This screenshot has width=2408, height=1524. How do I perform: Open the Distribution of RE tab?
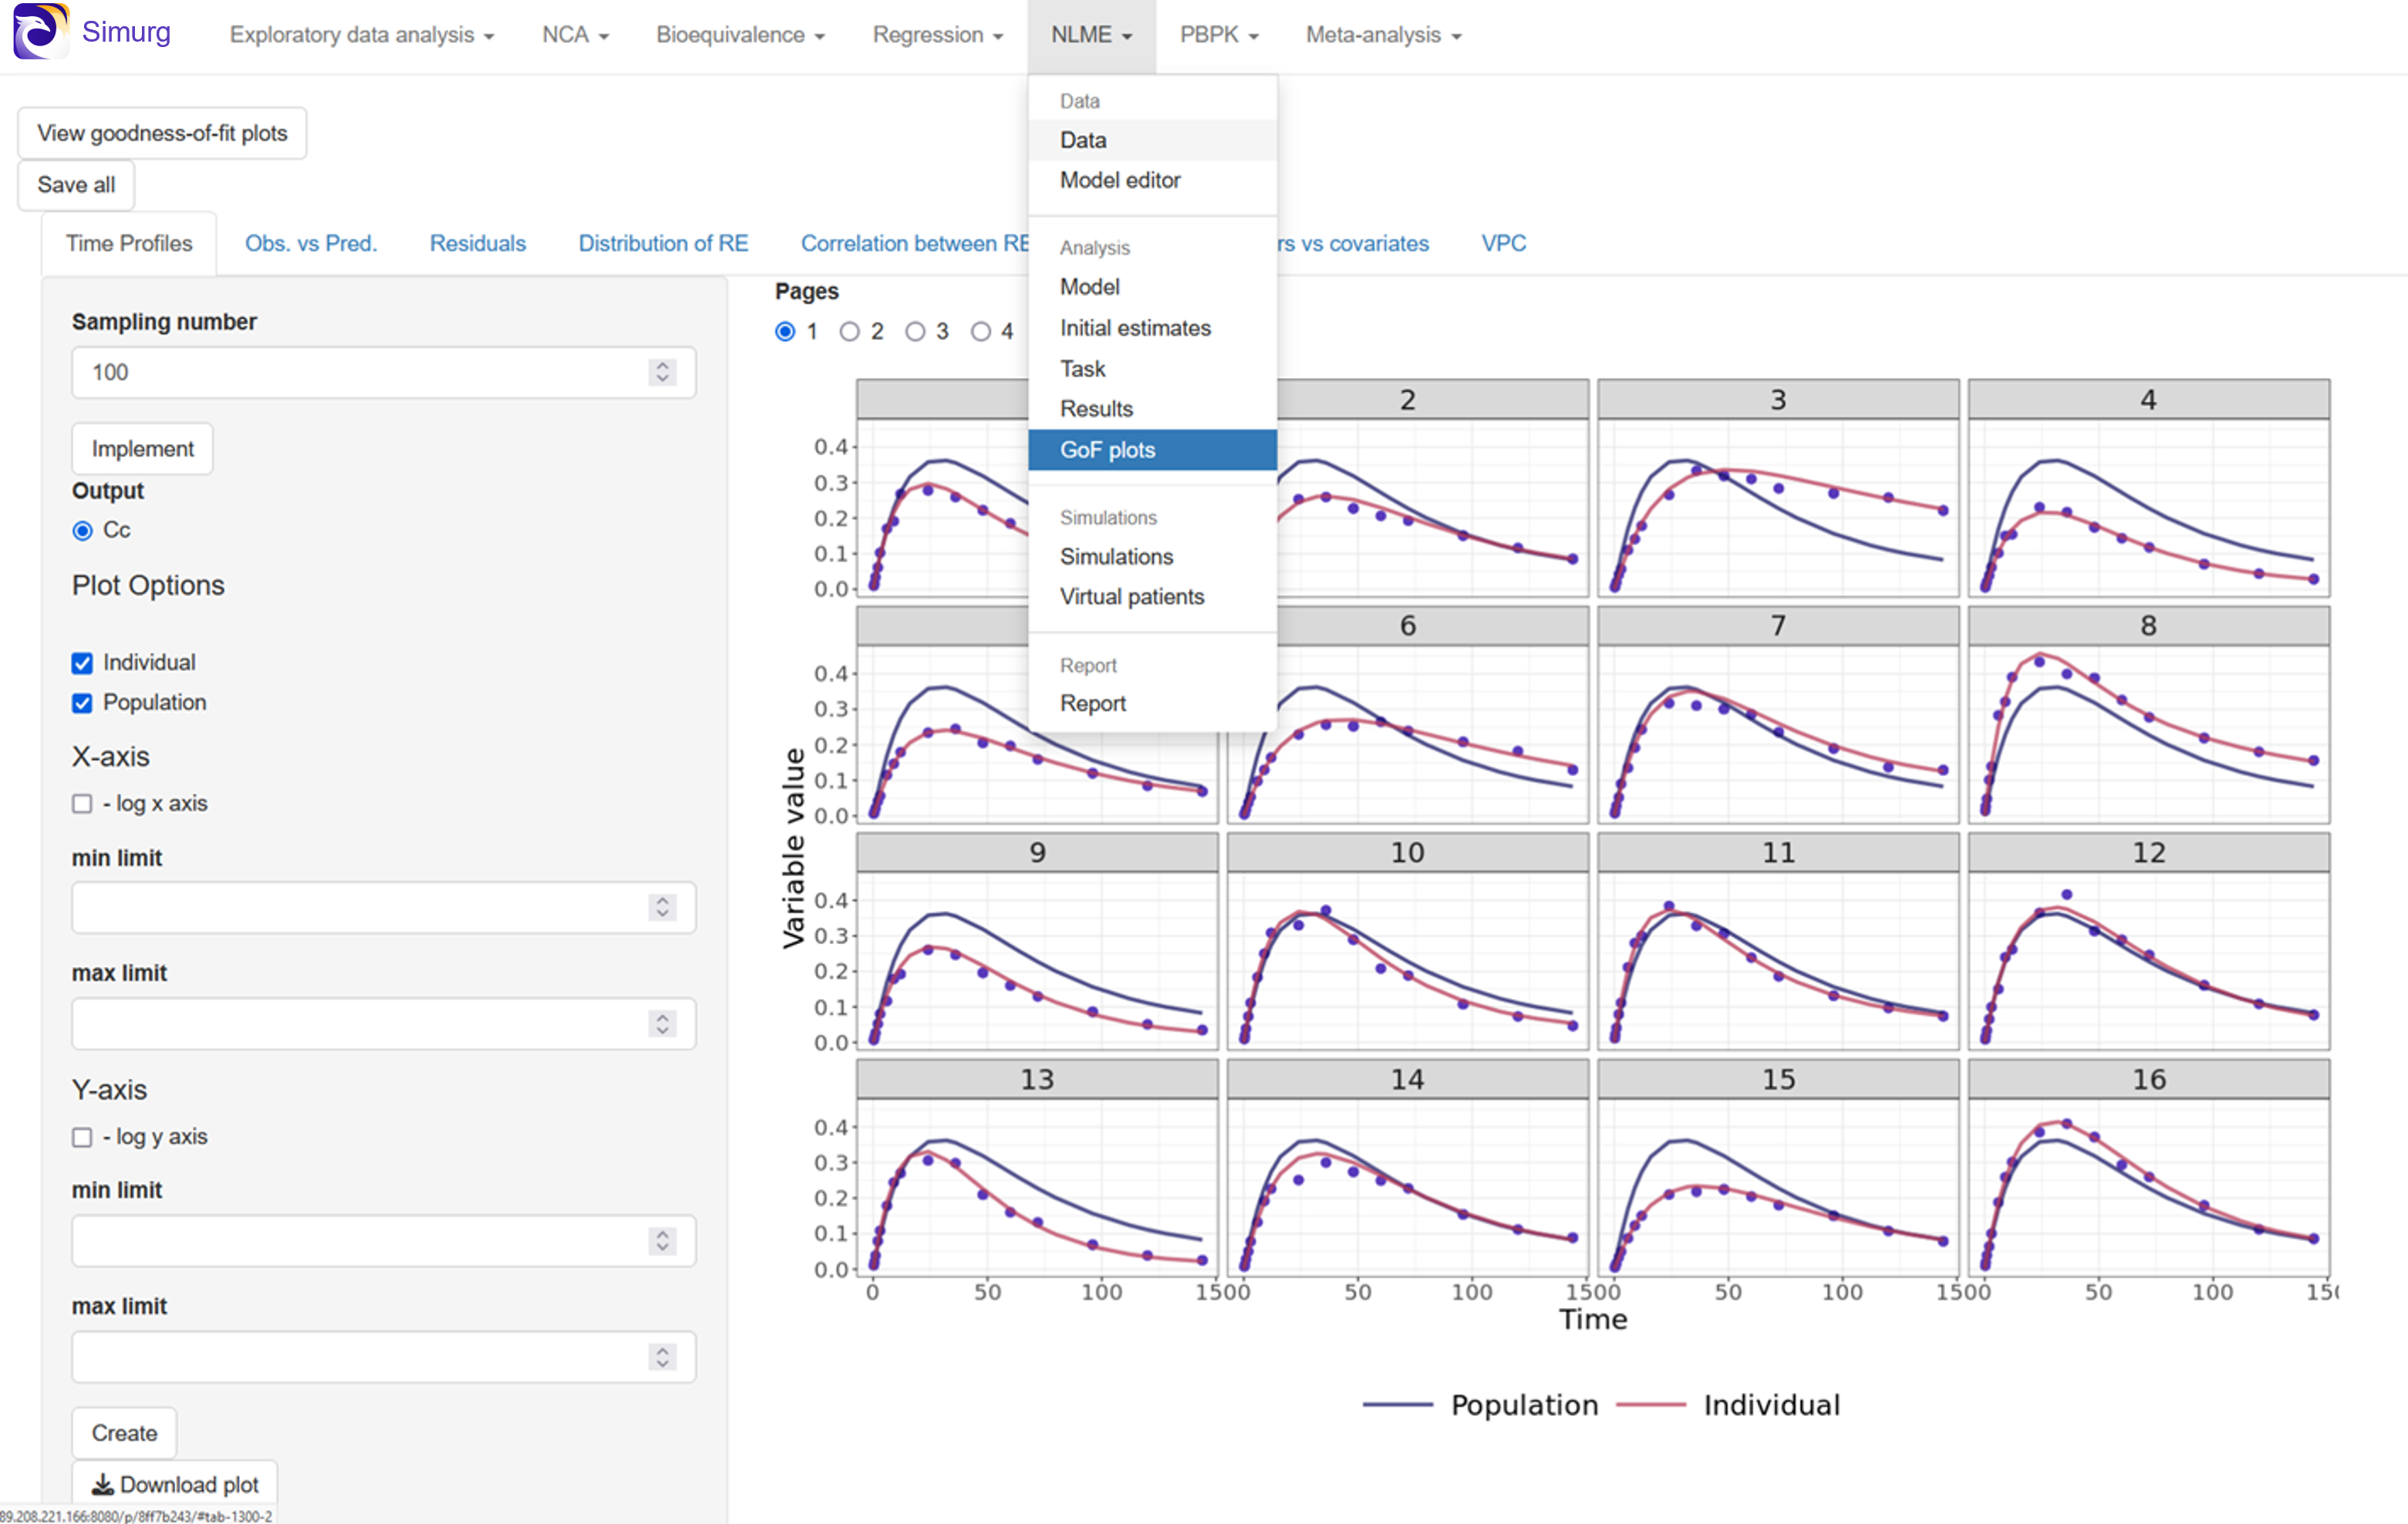click(663, 243)
